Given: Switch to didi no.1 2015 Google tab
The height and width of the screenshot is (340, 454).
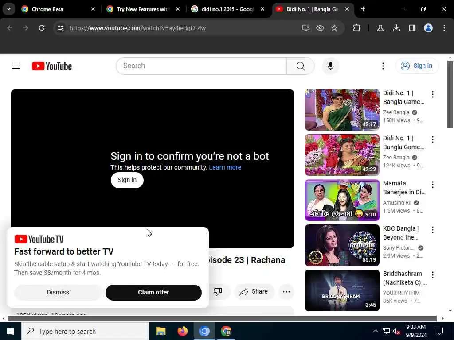Looking at the screenshot, I should (228, 9).
